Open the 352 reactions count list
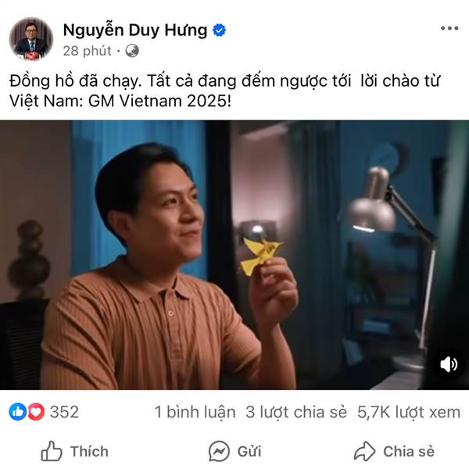 (64, 412)
